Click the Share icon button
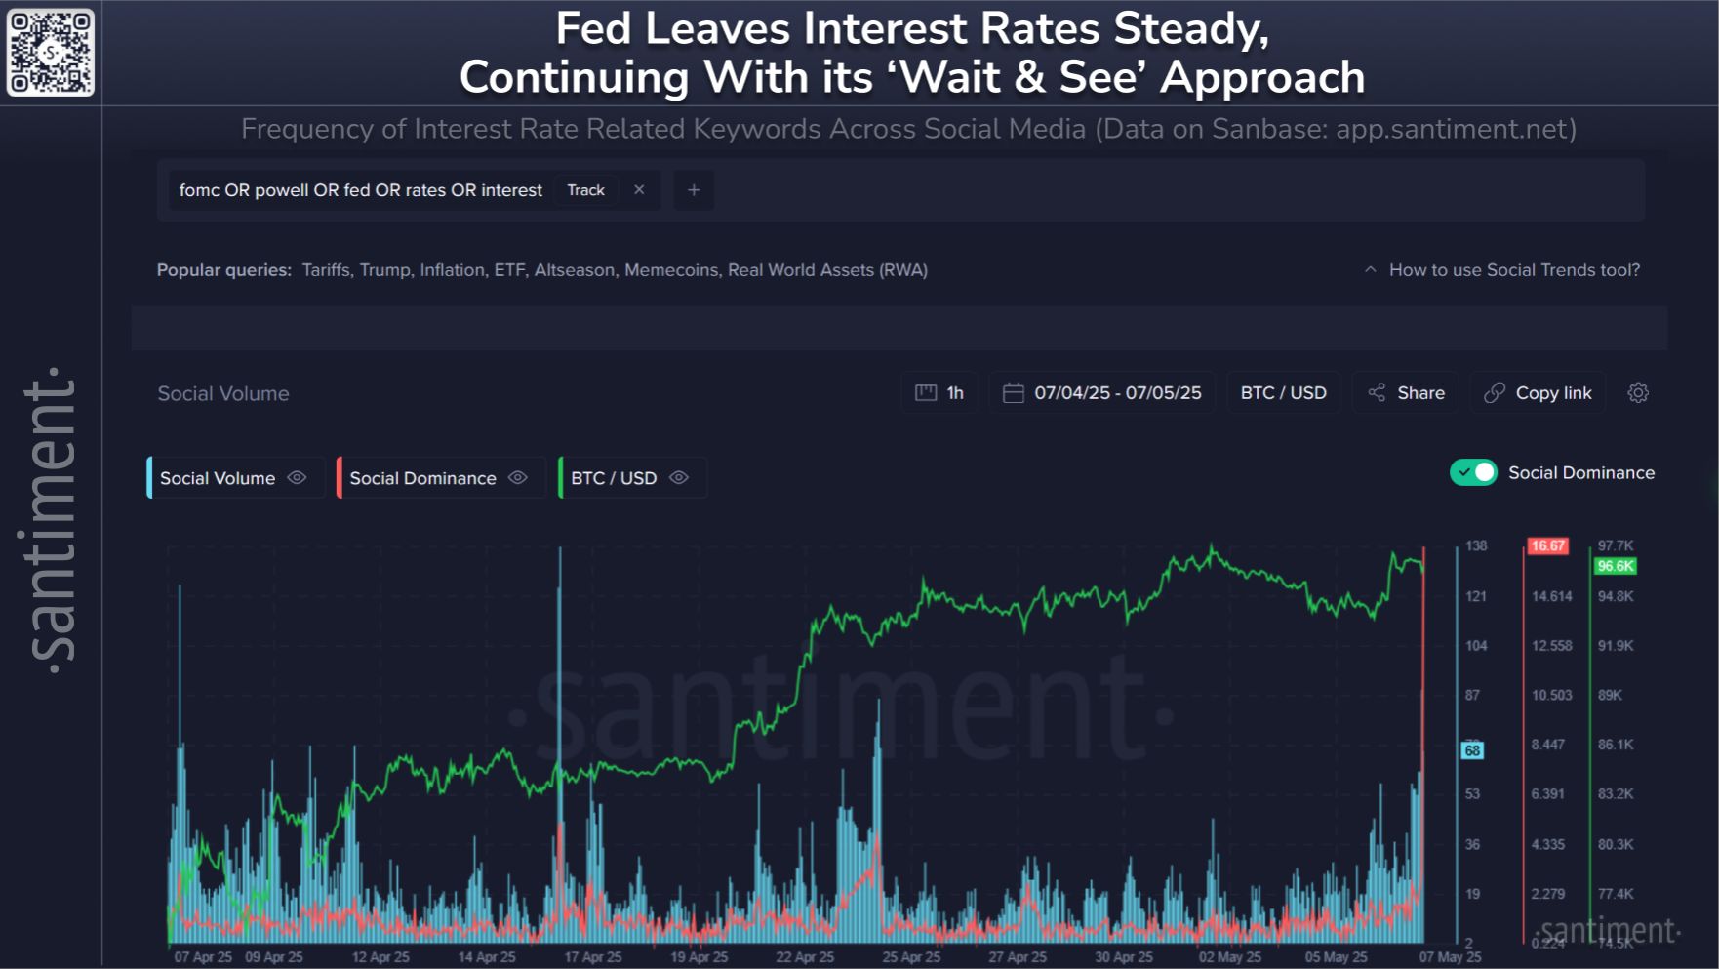1719x969 pixels. point(1377,393)
